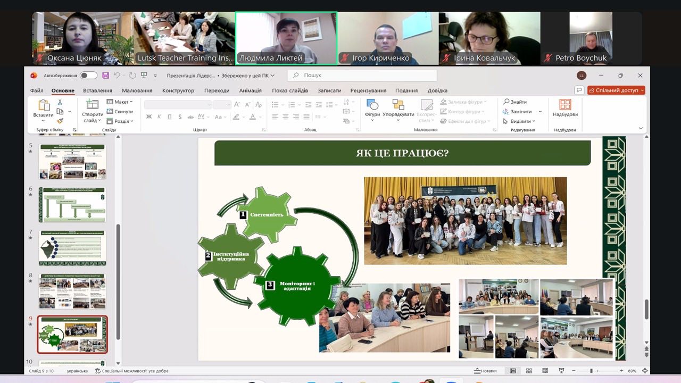The width and height of the screenshot is (681, 383).
Task: Open the Фігури shapes gallery
Action: pos(372,109)
